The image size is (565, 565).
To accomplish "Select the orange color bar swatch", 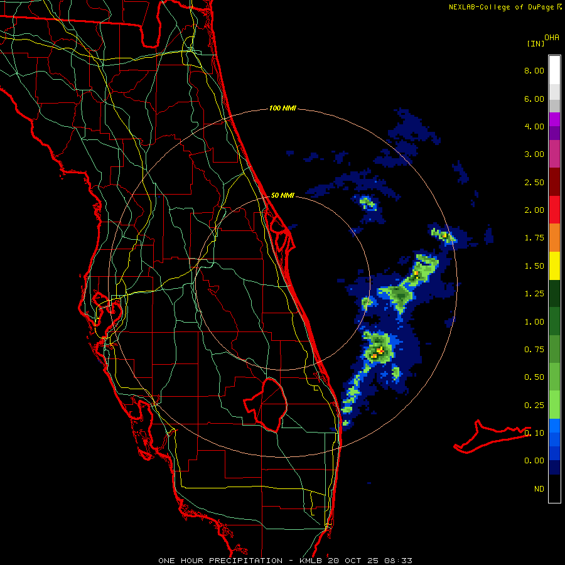I will point(554,237).
